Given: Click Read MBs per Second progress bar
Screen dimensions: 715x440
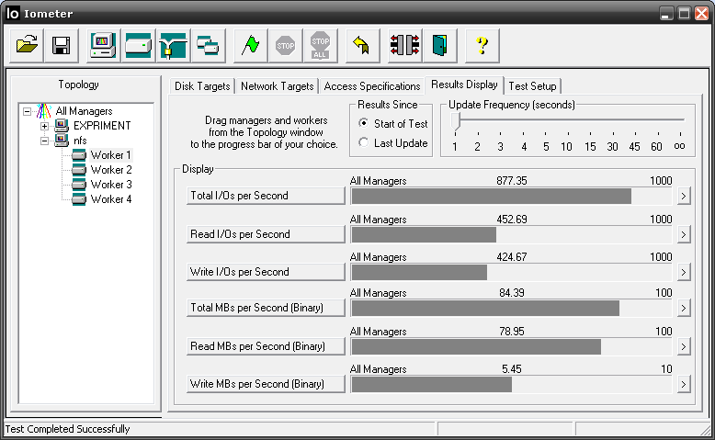Looking at the screenshot, I should tap(512, 346).
